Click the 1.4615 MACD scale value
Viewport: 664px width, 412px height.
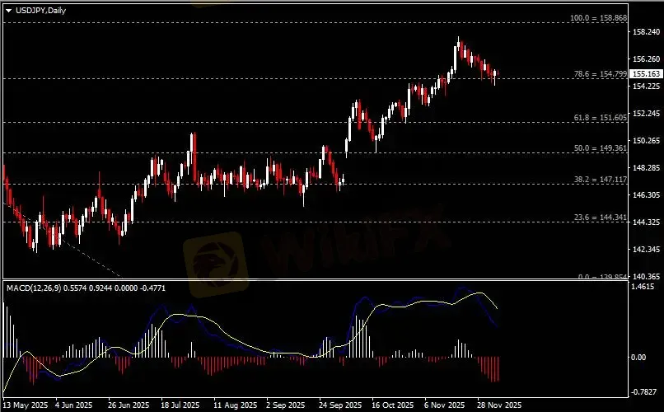[643, 287]
